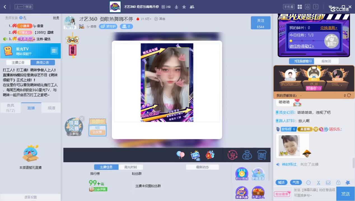The height and width of the screenshot is (201, 355).
Task: Click 做任务得星灯 task link
Action: 302,46
